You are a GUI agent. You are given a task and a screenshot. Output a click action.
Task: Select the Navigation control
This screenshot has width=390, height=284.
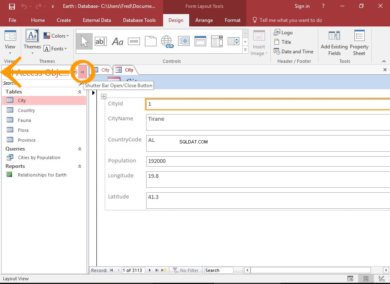pyautogui.click(x=200, y=41)
